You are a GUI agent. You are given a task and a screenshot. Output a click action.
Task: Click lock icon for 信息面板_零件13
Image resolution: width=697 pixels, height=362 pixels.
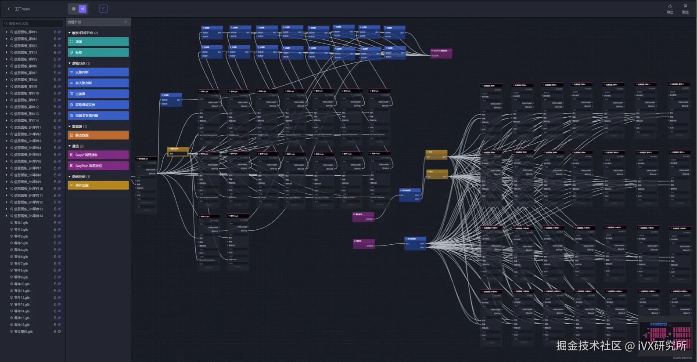point(55,114)
